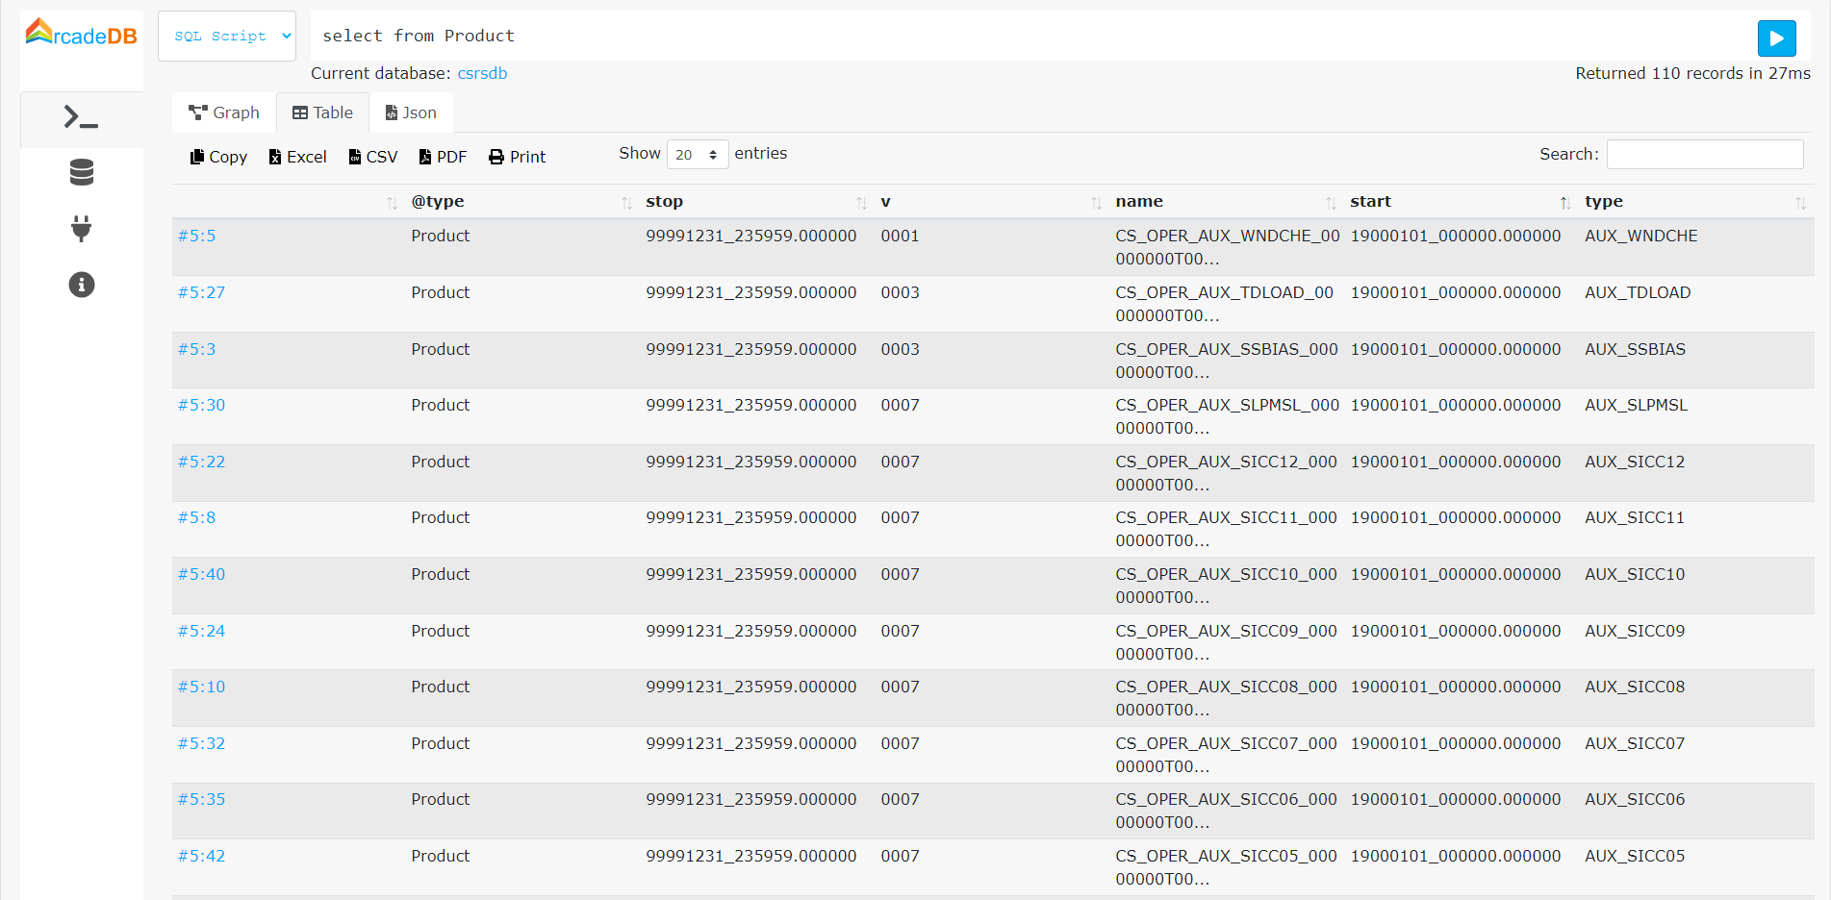Open the Show entries count dropdown

pos(697,154)
